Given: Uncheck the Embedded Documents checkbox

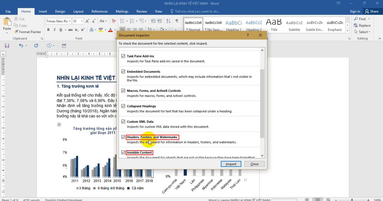Looking at the screenshot, I should coord(123,72).
